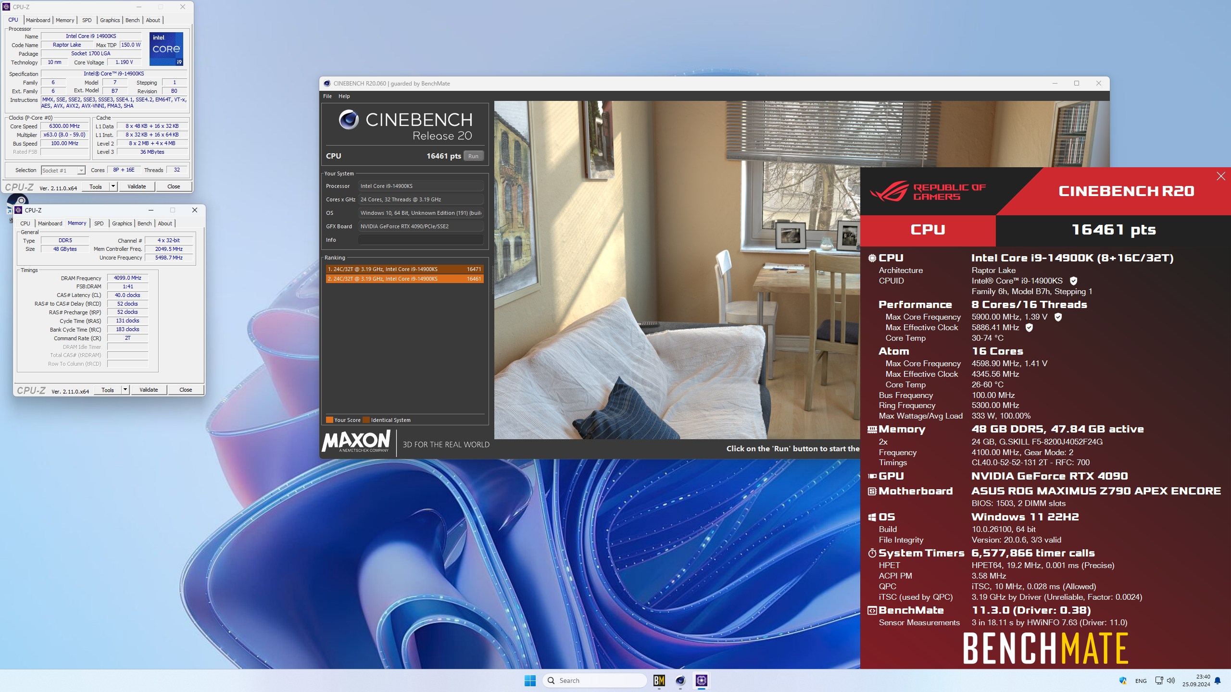Click Close button in the top CPU-Z window

174,186
